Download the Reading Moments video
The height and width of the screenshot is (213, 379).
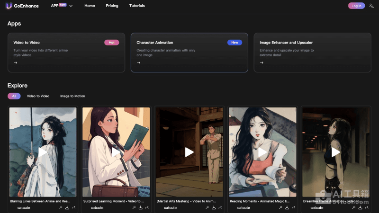click(x=287, y=207)
